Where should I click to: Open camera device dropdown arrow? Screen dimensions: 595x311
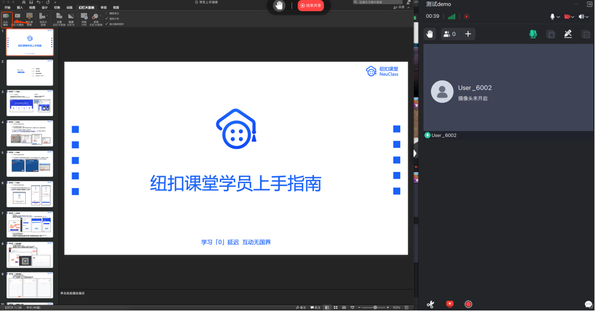tap(572, 17)
